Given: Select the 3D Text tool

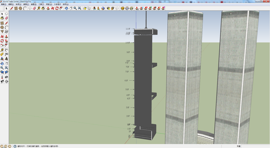Looking at the screenshot, I should point(6,59).
